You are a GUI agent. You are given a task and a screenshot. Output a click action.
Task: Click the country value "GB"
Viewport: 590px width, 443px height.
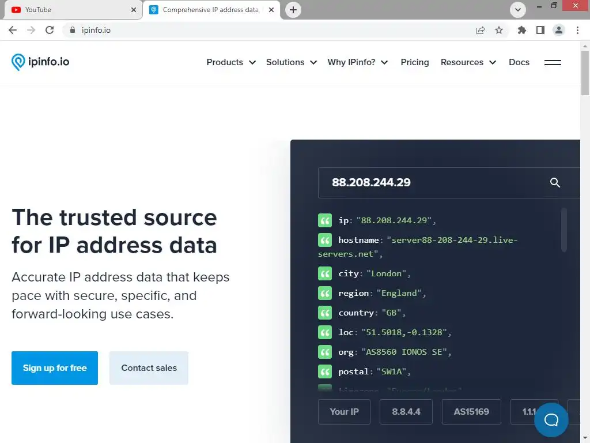coord(391,313)
